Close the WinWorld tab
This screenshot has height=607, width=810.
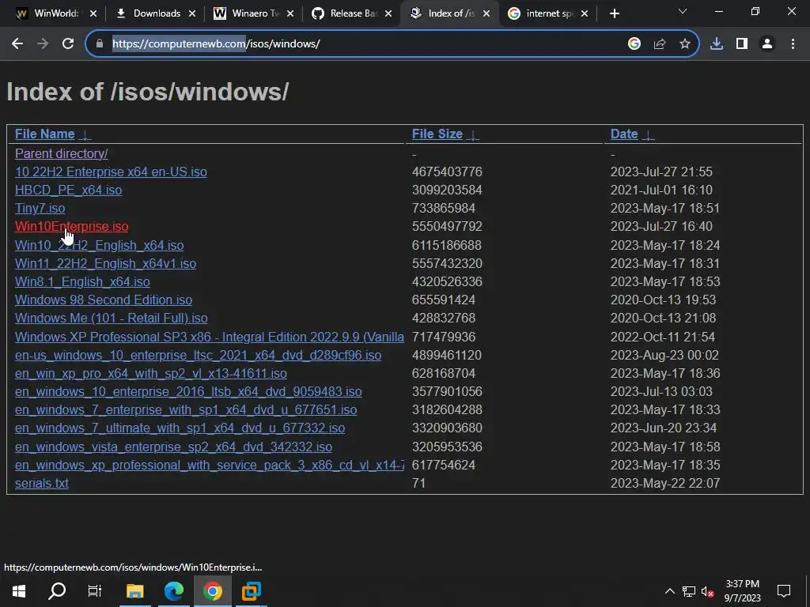coord(93,13)
